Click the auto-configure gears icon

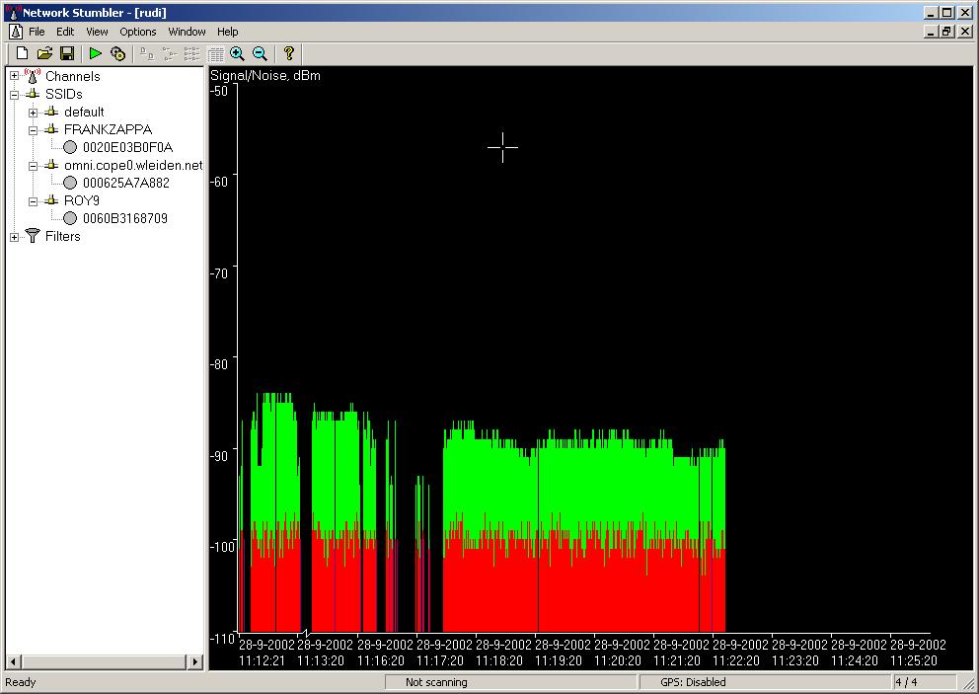pos(118,53)
